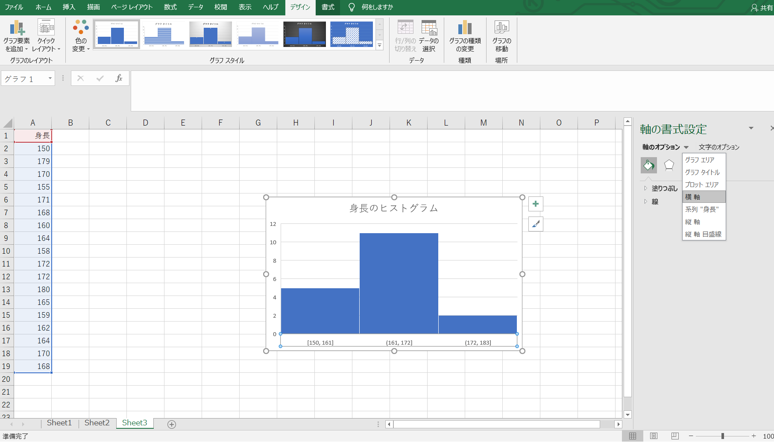Select row 20 header
The image size is (774, 442).
(6, 379)
